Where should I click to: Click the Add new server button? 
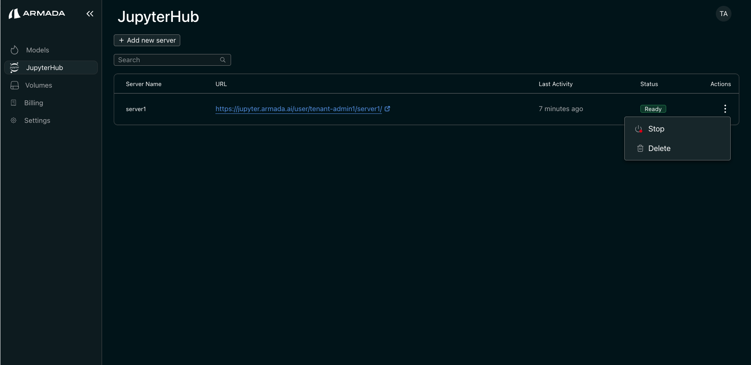pos(147,40)
